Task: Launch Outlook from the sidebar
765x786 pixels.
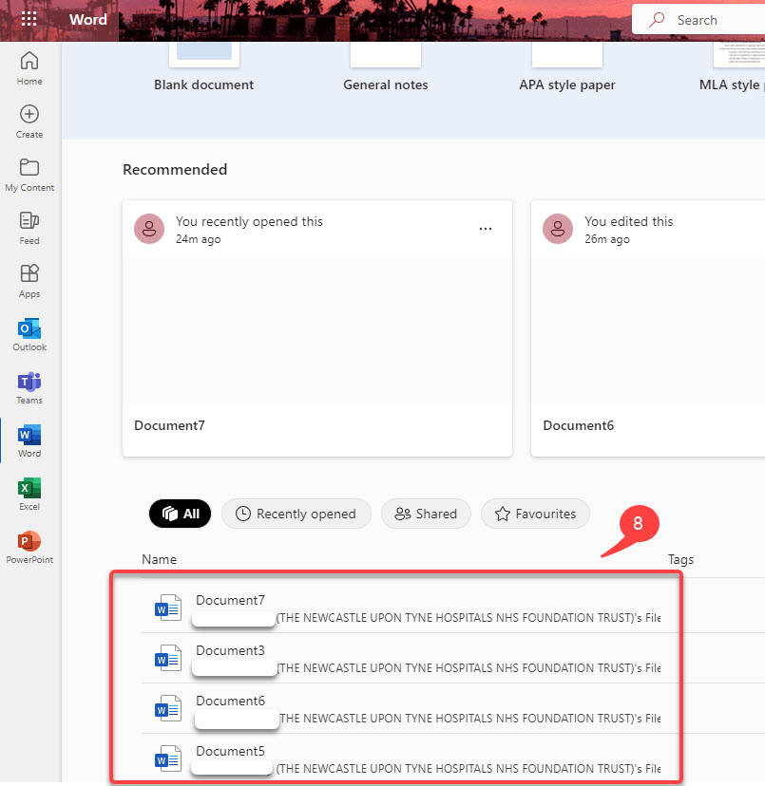Action: pos(29,334)
